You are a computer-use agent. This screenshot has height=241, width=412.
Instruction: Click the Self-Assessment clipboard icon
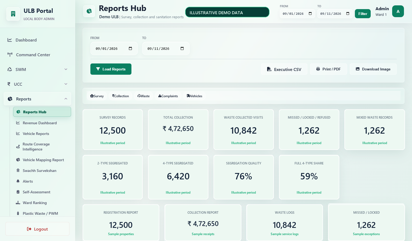pyautogui.click(x=18, y=192)
